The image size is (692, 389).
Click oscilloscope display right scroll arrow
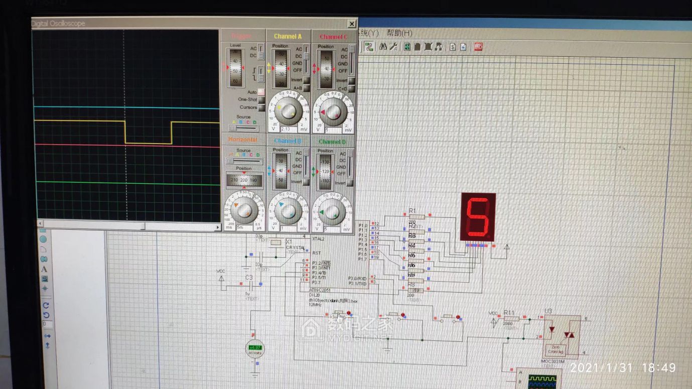217,227
